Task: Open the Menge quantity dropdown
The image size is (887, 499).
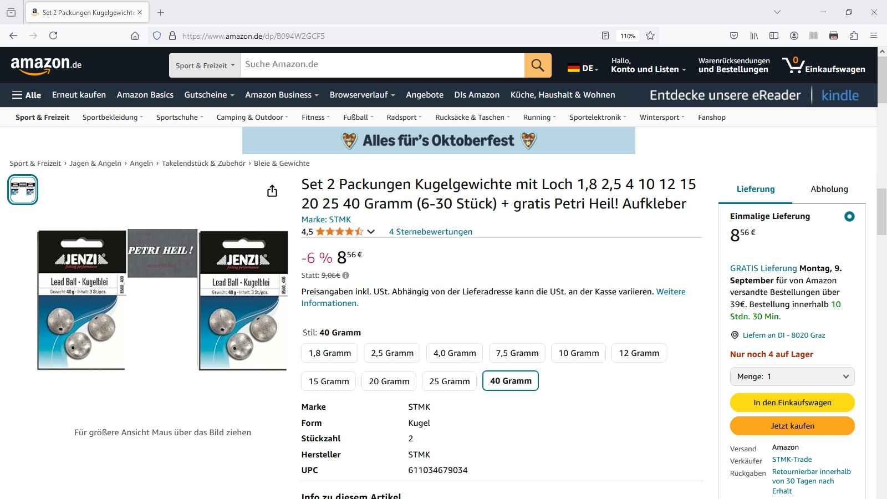Action: point(792,376)
